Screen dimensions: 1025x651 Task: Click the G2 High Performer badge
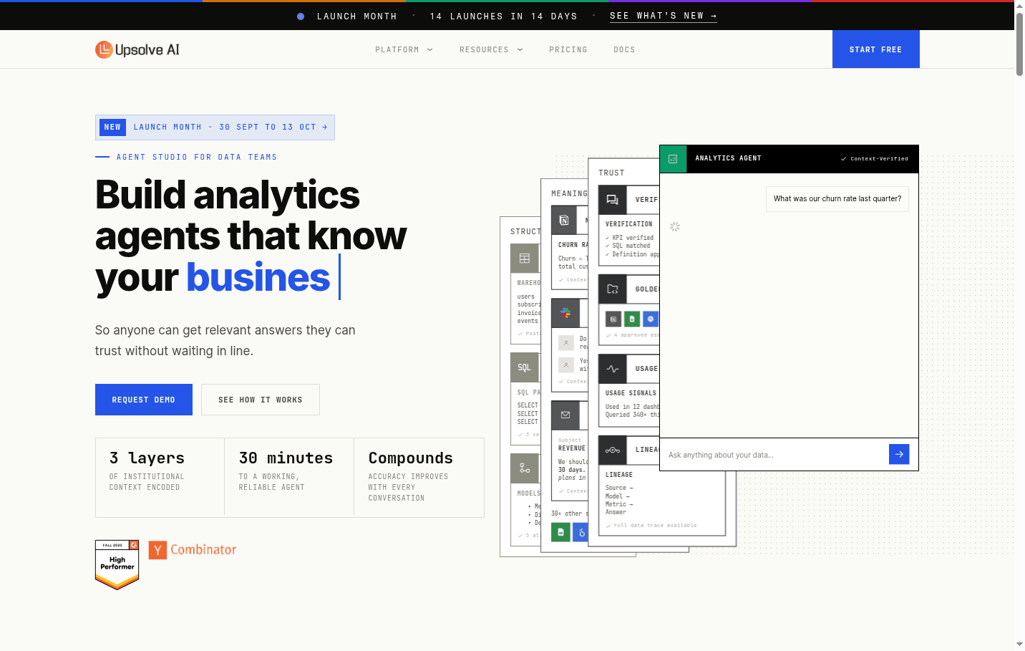[x=117, y=564]
